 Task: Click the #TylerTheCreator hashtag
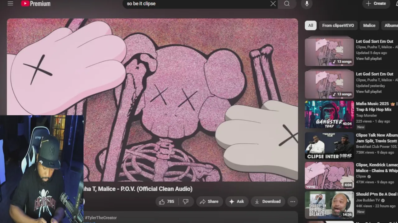pyautogui.click(x=101, y=218)
